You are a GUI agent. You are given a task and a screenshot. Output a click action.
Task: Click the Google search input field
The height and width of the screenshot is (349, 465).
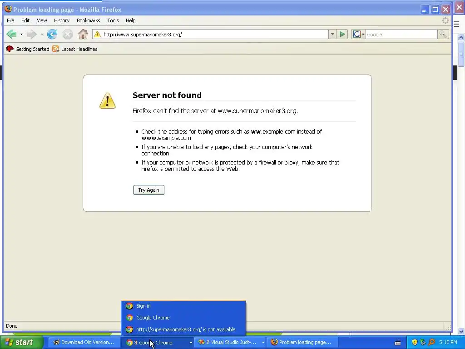point(401,35)
